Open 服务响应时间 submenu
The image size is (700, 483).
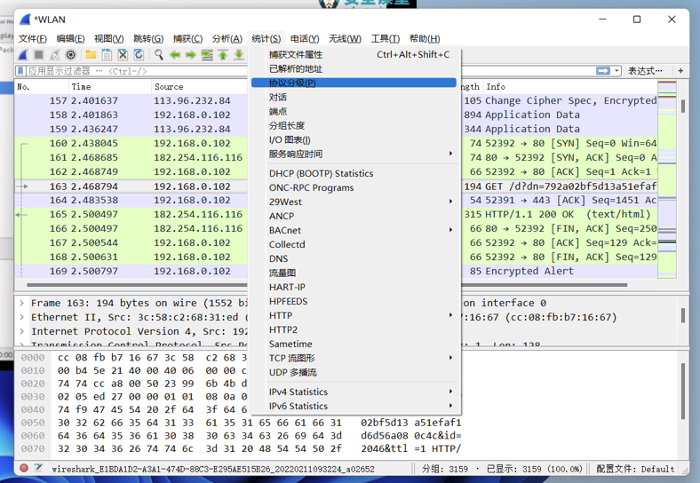coord(354,154)
